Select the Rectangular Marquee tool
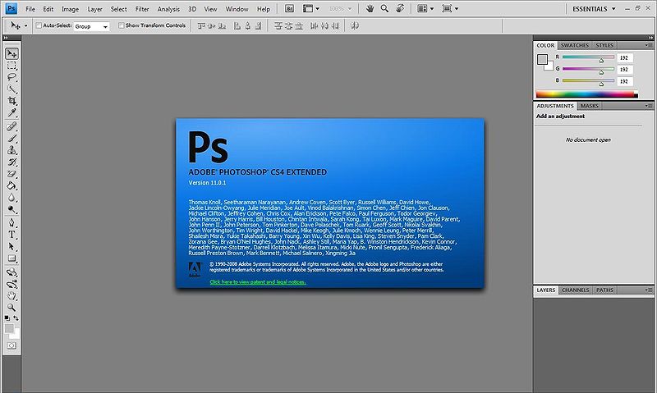The height and width of the screenshot is (393, 657). point(11,66)
